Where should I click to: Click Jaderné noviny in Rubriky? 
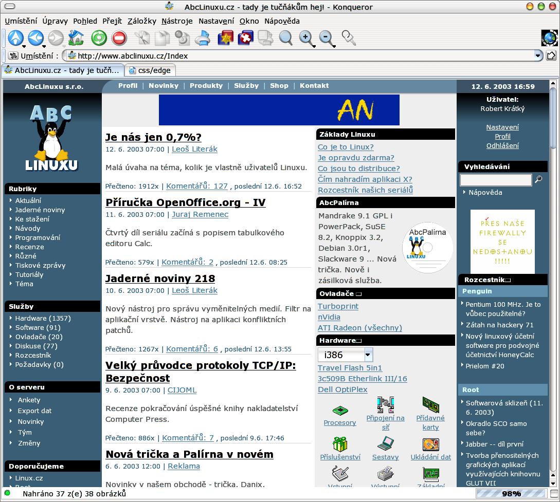[40, 210]
